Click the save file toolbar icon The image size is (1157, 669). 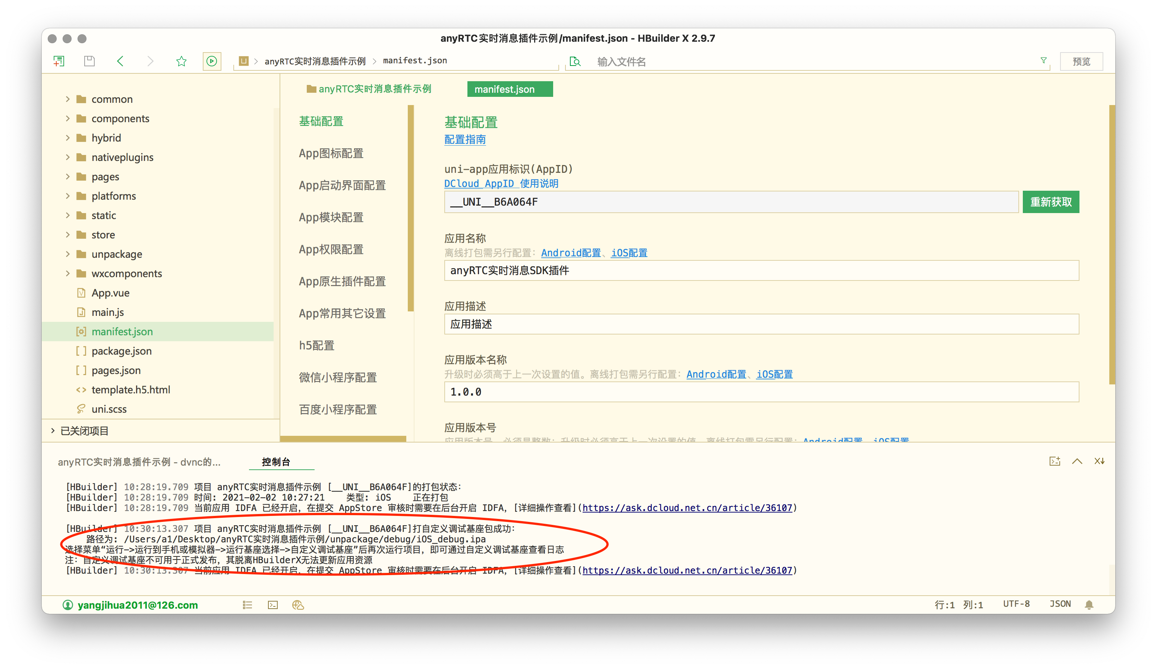coord(89,61)
